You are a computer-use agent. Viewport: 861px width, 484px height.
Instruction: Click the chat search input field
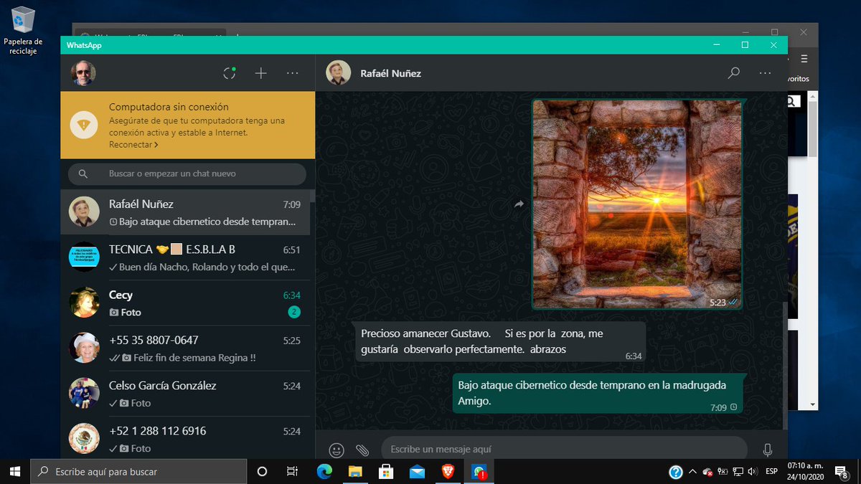(x=187, y=174)
